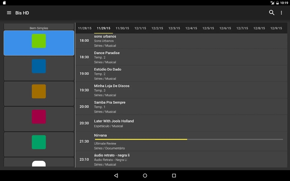Switch to the 12/2/15 date tab
The width and height of the screenshot is (290, 181).
[157, 28]
